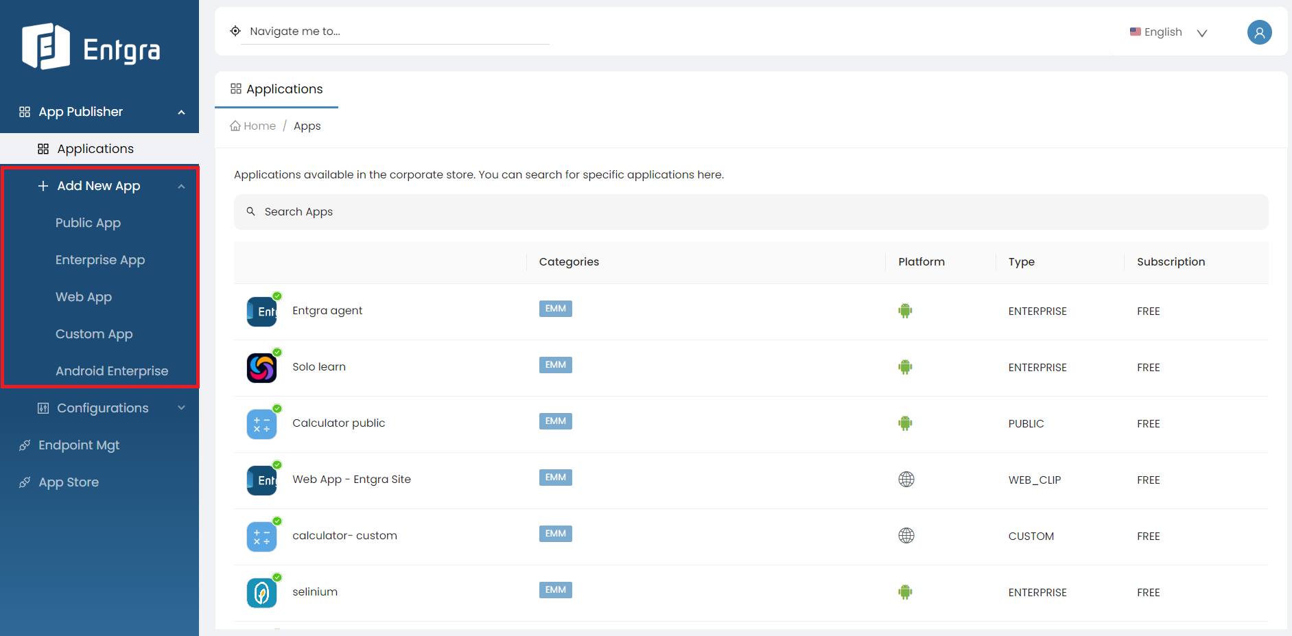Click the selinium app icon

coord(262,593)
